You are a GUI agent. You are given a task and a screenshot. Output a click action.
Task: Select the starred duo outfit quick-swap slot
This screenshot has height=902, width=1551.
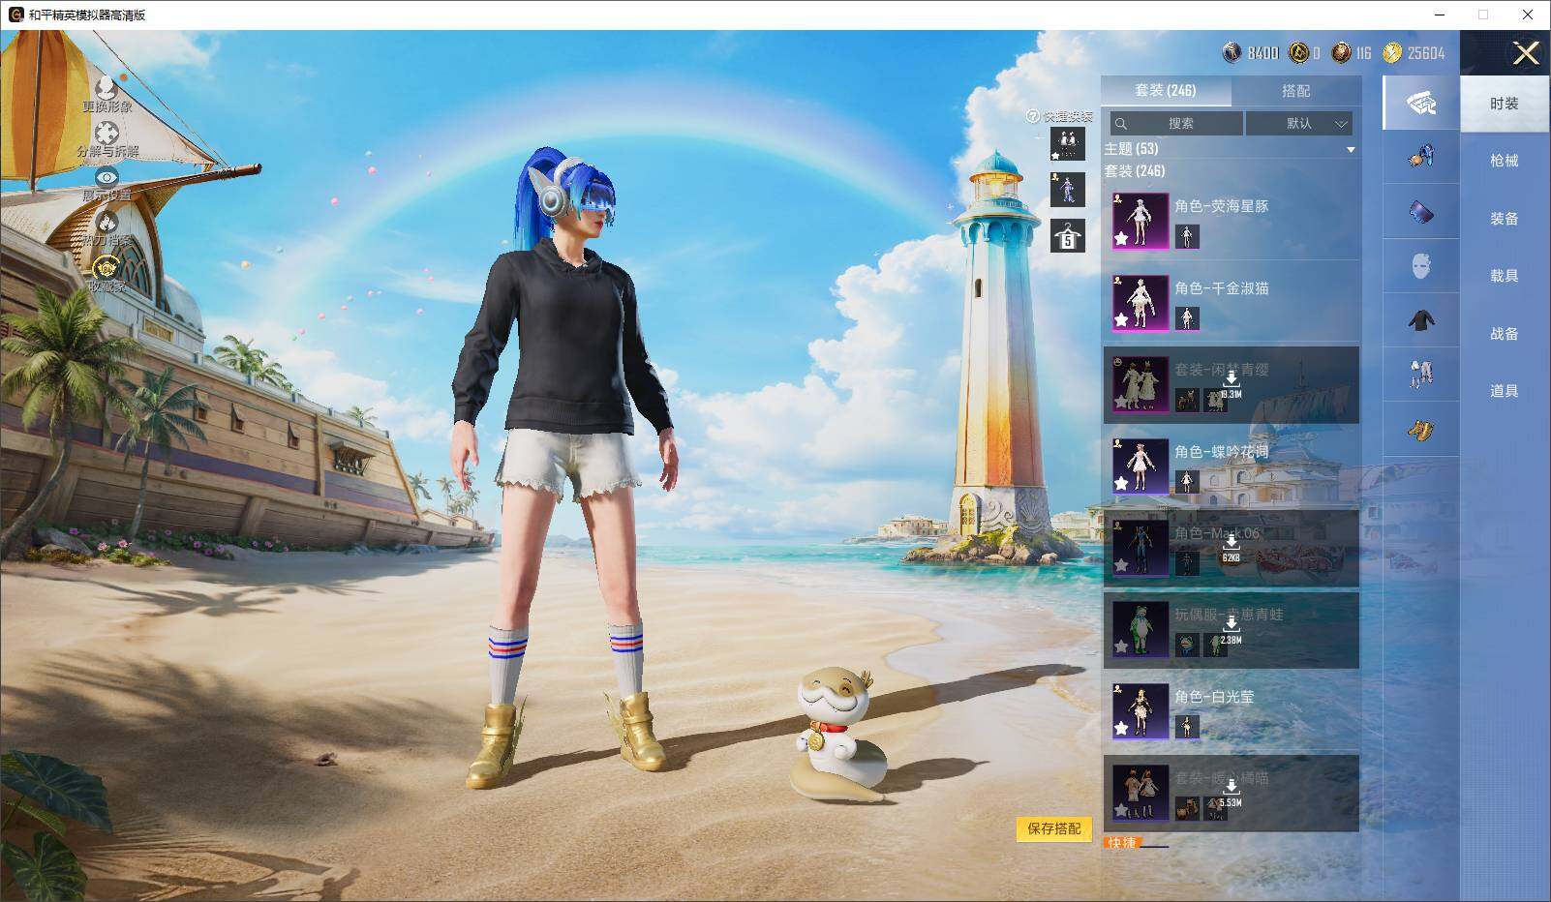[x=1067, y=144]
